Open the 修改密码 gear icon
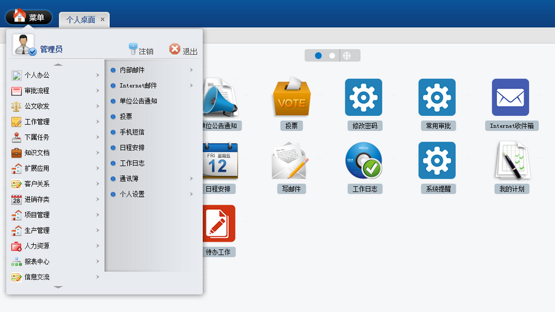The height and width of the screenshot is (312, 555). tap(363, 97)
